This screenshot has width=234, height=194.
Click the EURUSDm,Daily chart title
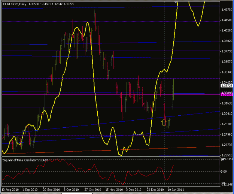click(15, 4)
